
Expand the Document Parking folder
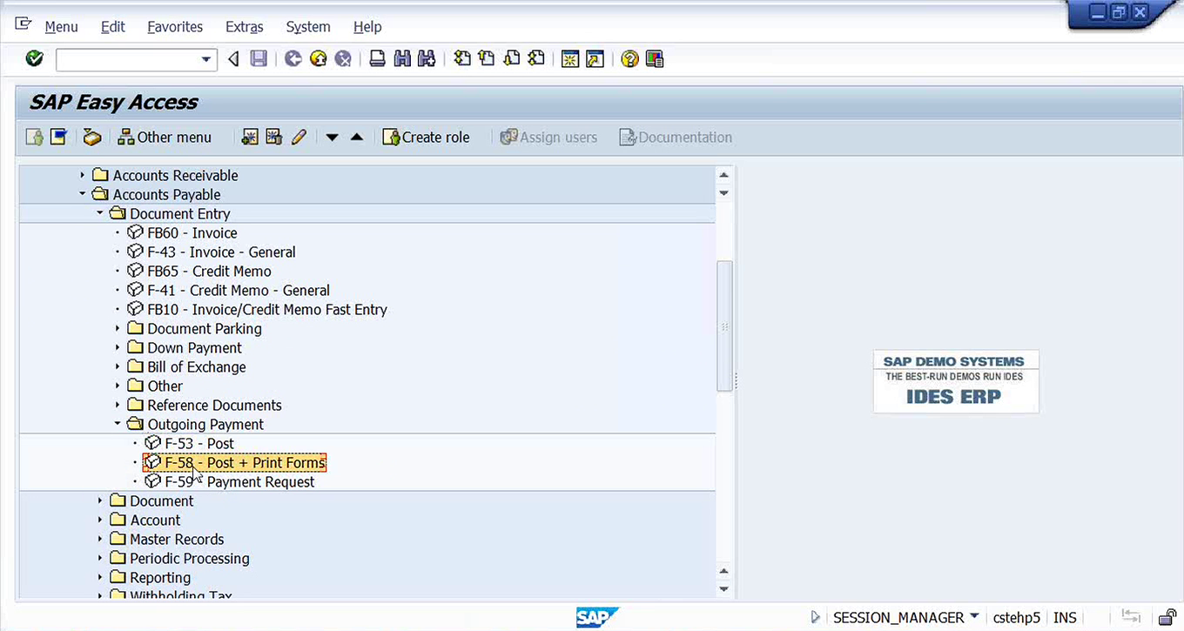click(118, 328)
